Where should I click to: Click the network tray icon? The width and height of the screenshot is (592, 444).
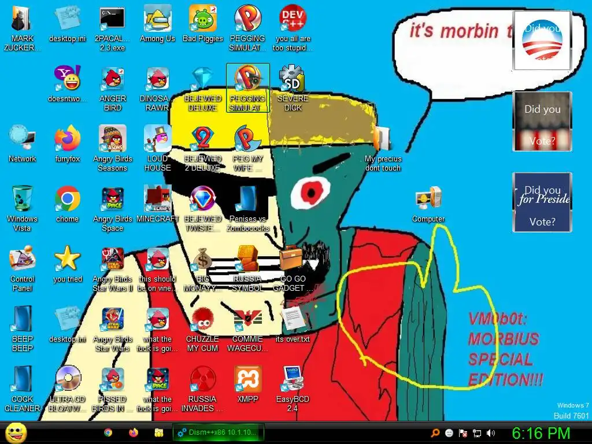(x=477, y=433)
